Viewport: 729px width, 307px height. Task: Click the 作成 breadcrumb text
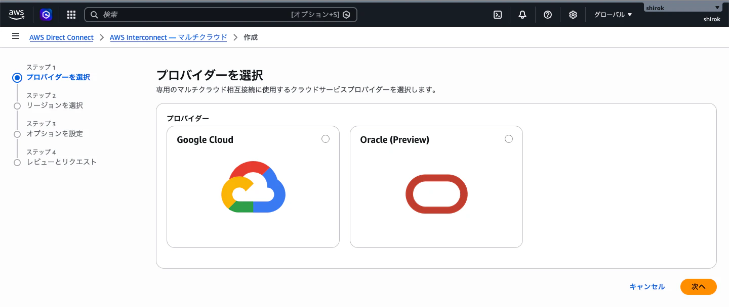point(251,37)
